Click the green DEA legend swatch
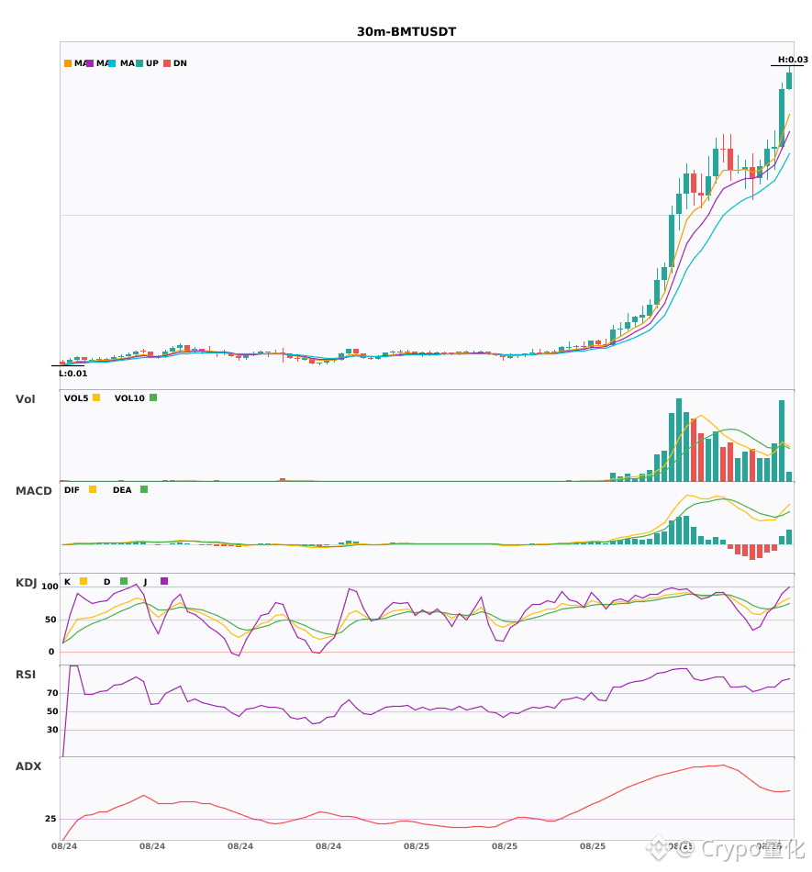Screen dimensions: 812x872 point(144,489)
